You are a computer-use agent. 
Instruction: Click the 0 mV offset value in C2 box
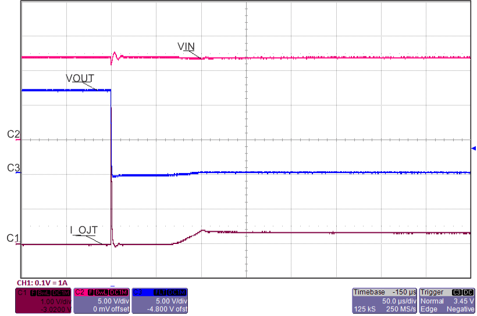111,309
